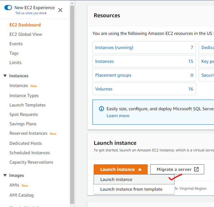Select Launch instance from dropdown menu
The height and width of the screenshot is (207, 214).
click(134, 179)
